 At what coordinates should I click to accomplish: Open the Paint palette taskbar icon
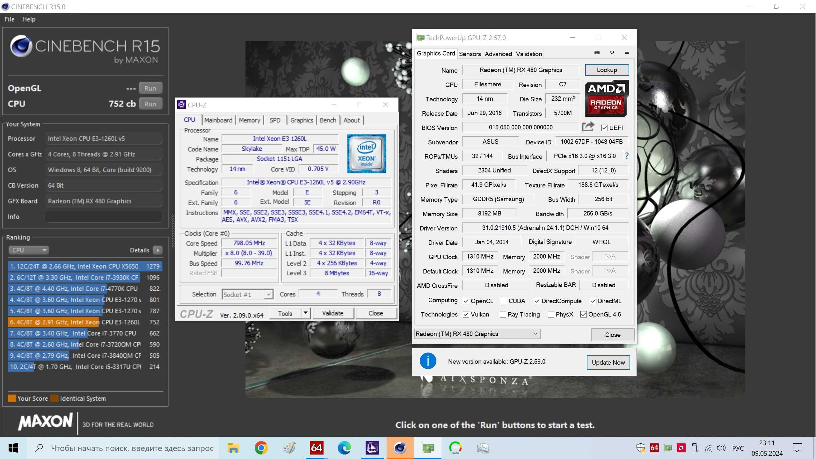289,448
